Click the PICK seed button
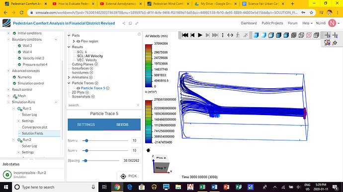Screen dimensions: 343x192 tap(129, 176)
